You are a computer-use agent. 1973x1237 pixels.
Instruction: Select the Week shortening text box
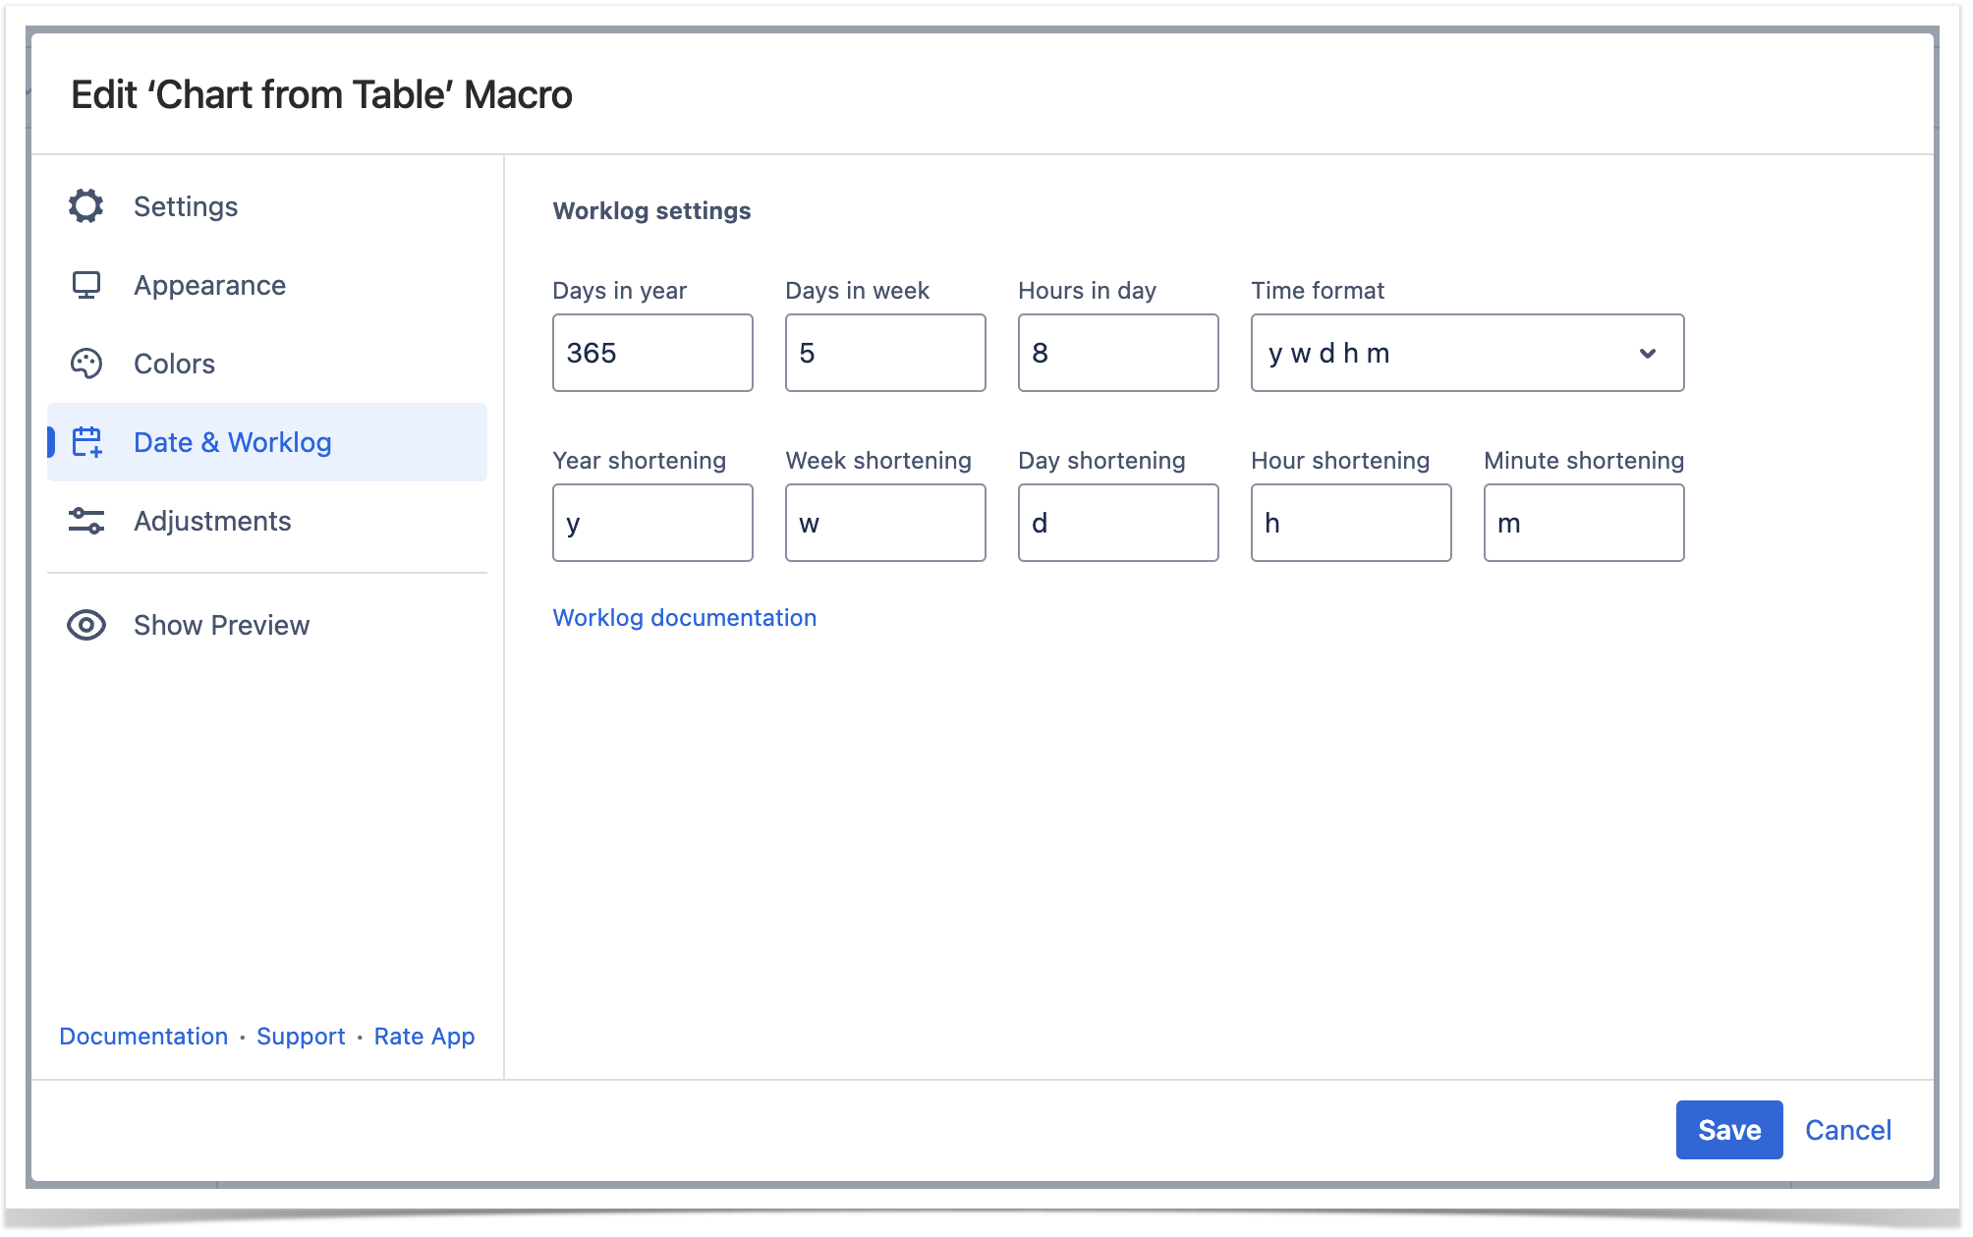pos(885,523)
